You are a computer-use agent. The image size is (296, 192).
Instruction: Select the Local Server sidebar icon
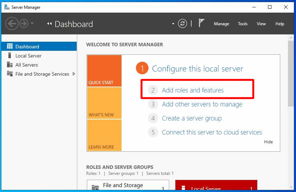(9, 55)
